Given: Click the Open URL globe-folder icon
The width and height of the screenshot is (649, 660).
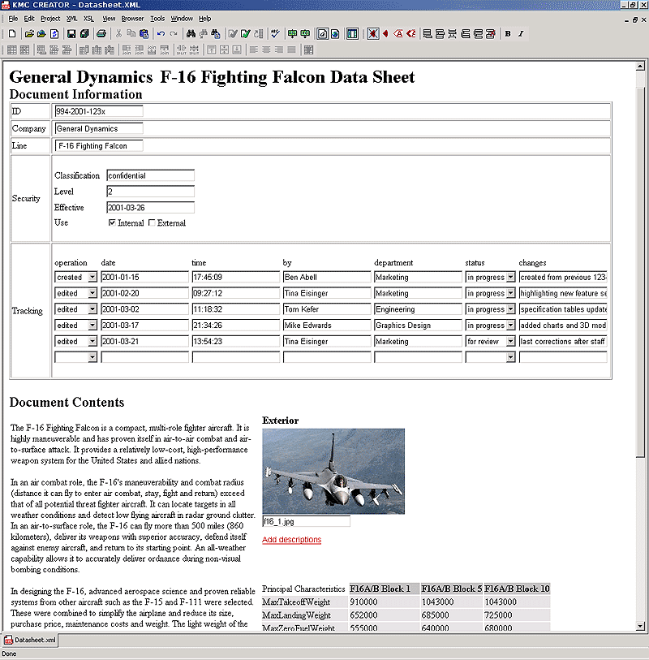Looking at the screenshot, I should coord(41,33).
